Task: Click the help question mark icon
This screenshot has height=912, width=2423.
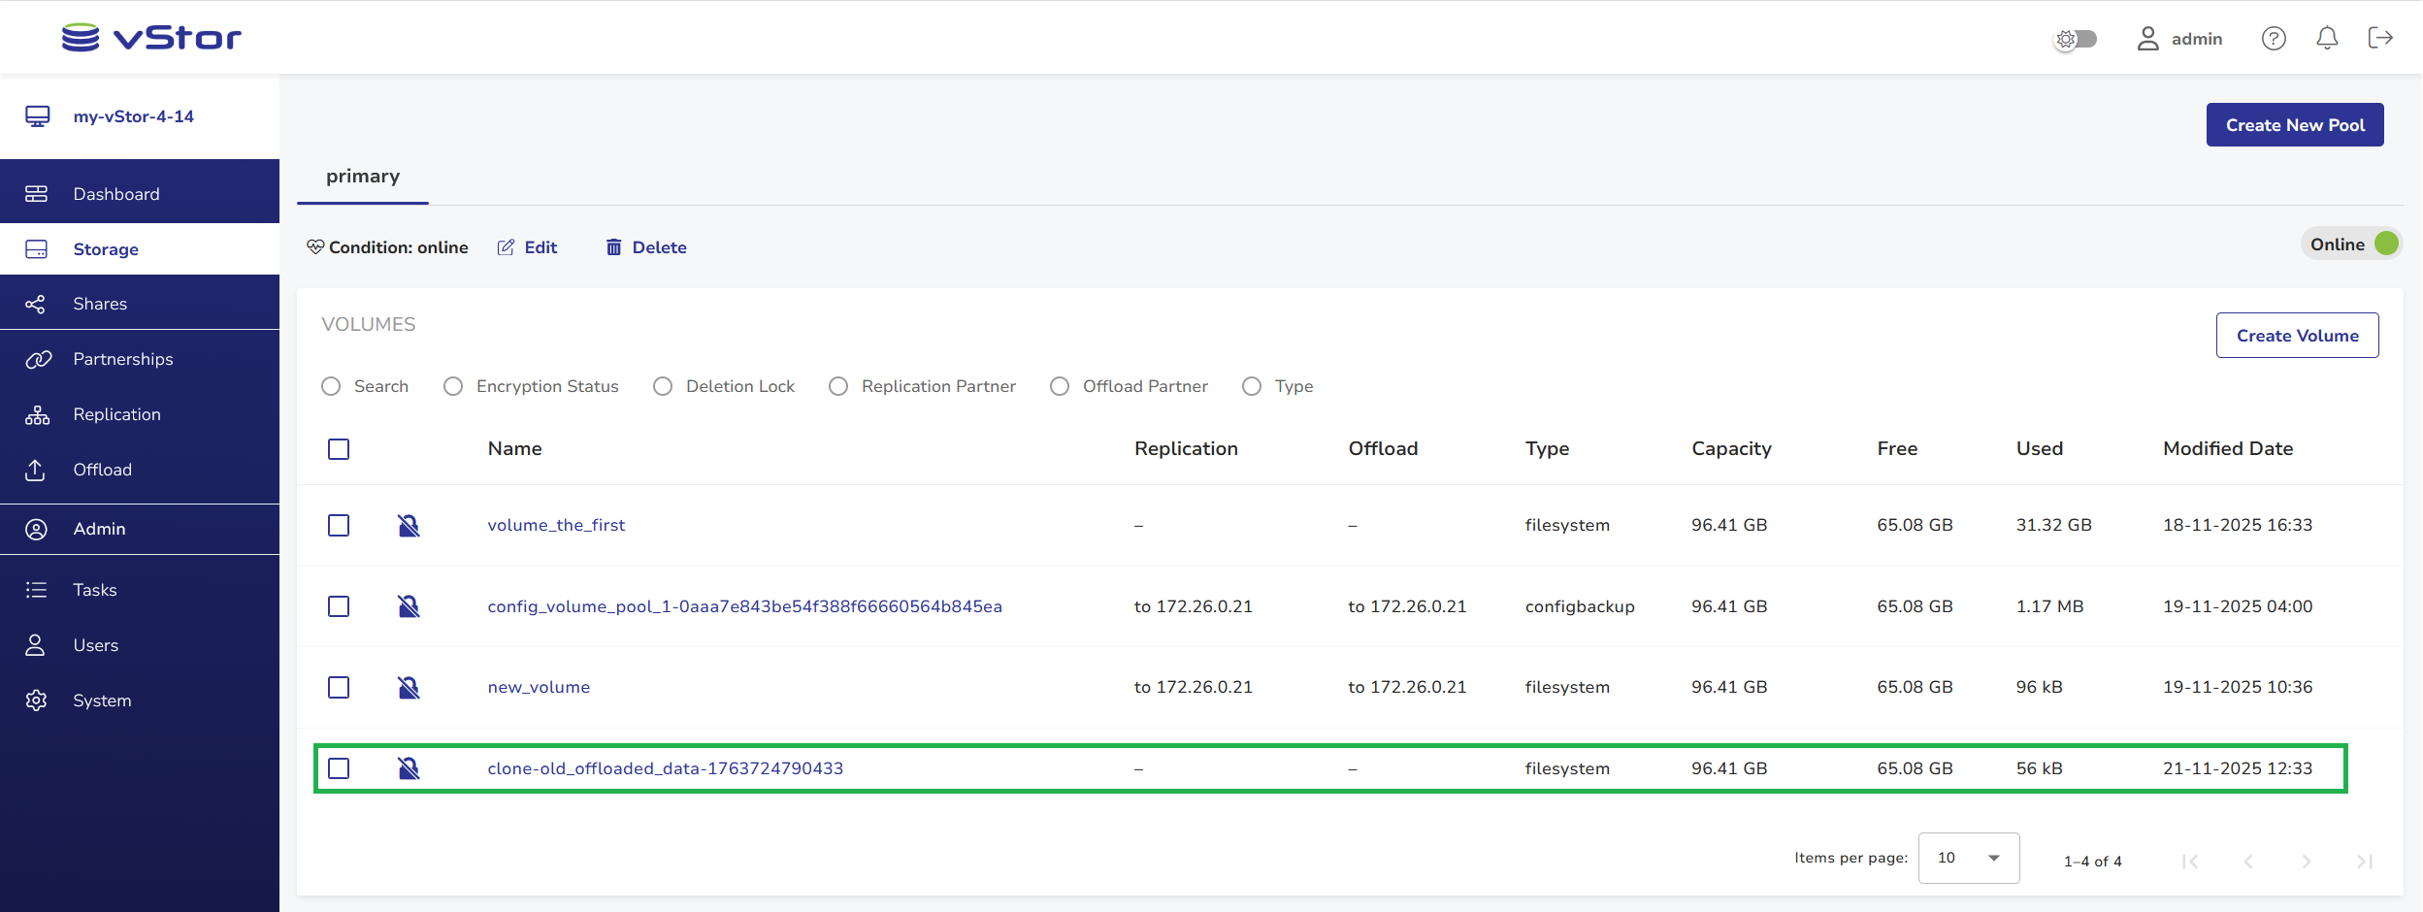Action: click(x=2274, y=39)
